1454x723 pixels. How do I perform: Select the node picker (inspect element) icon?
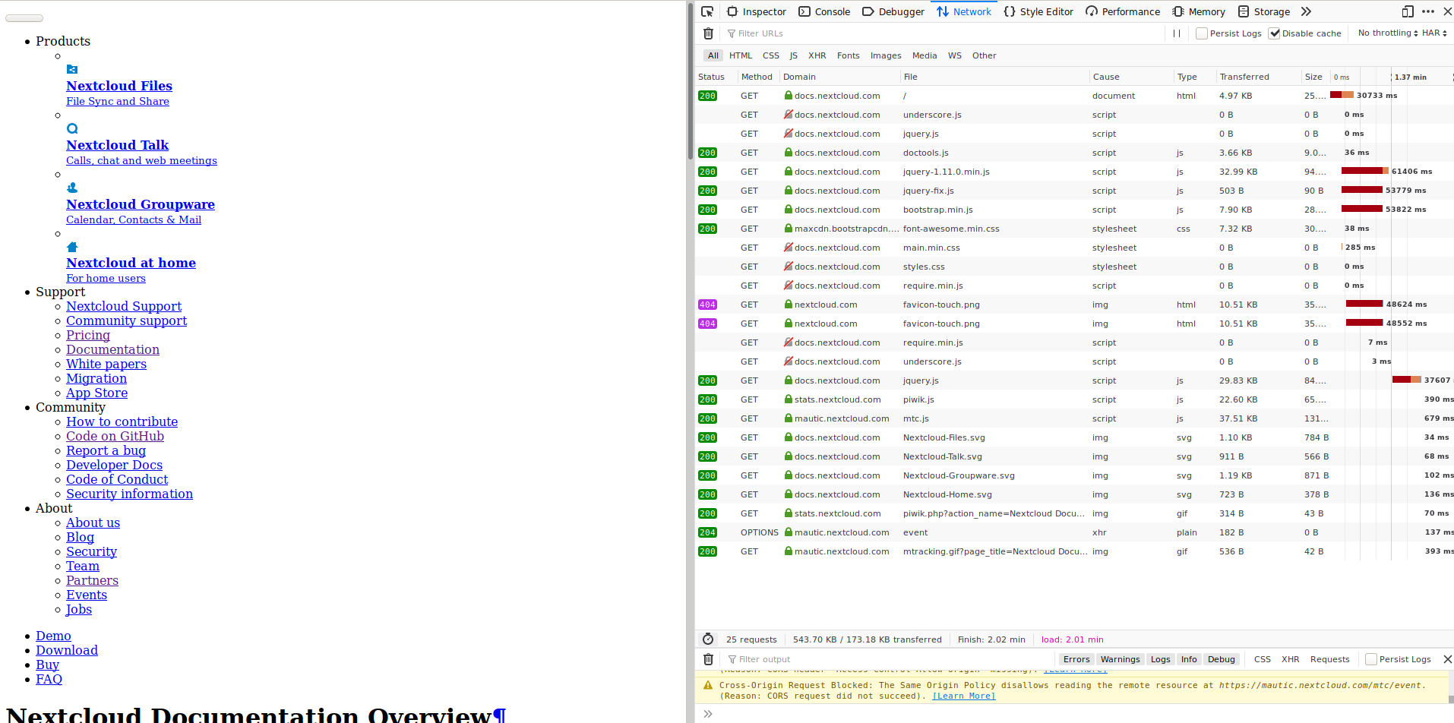coord(706,11)
